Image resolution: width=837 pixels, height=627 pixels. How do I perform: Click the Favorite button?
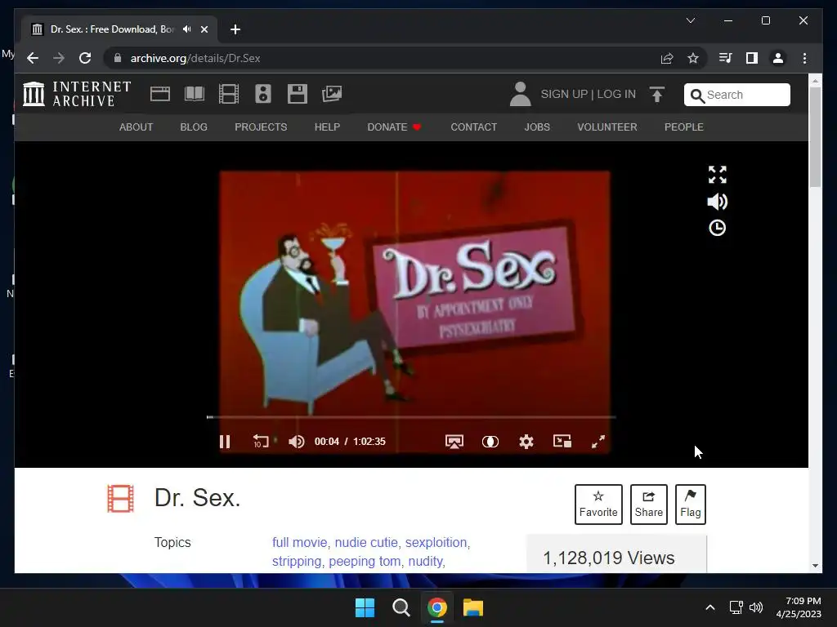coord(598,505)
